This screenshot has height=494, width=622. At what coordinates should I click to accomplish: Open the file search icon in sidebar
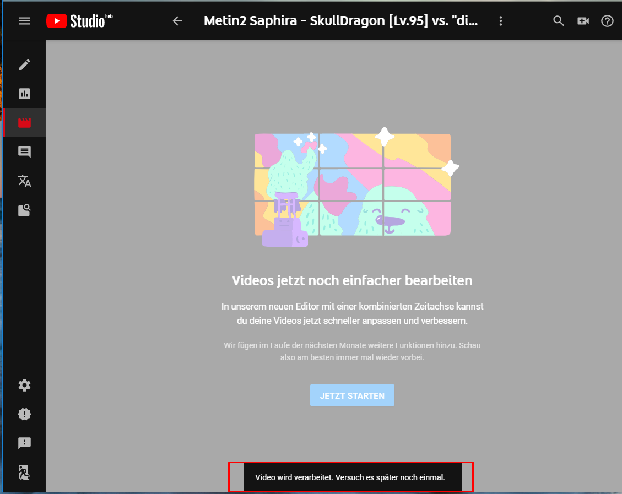point(25,210)
